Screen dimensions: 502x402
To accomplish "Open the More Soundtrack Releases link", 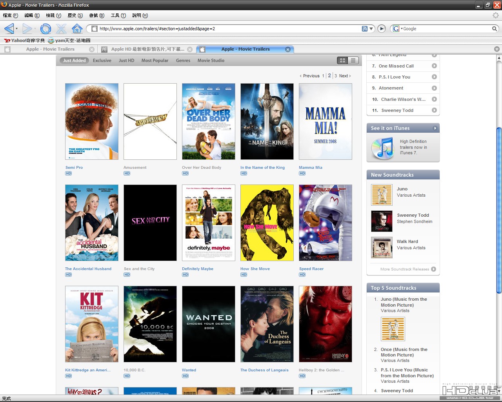I will pyautogui.click(x=405, y=269).
